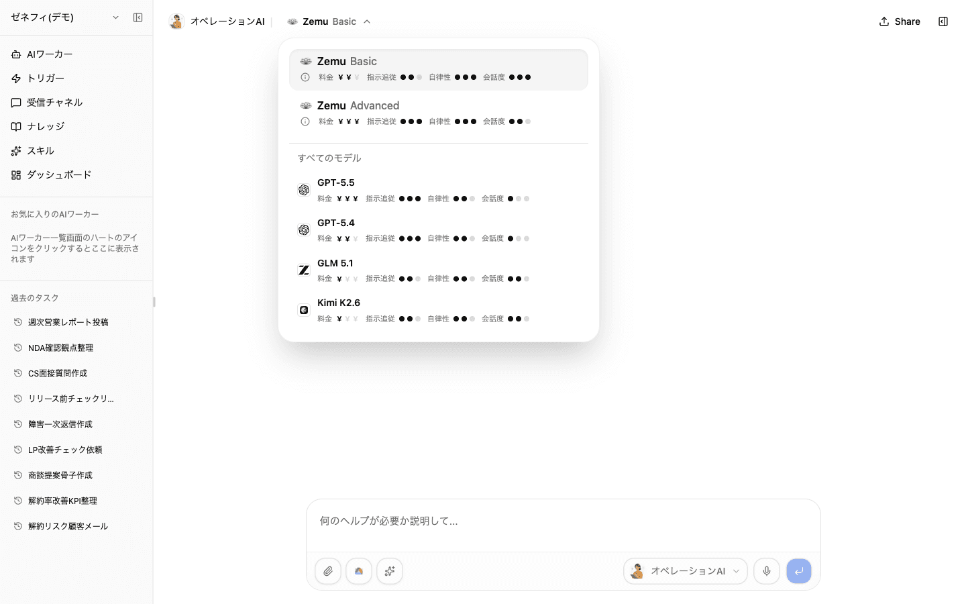Click the sparkle skills icon in the chat box
Viewport: 966px width, 604px height.
390,571
